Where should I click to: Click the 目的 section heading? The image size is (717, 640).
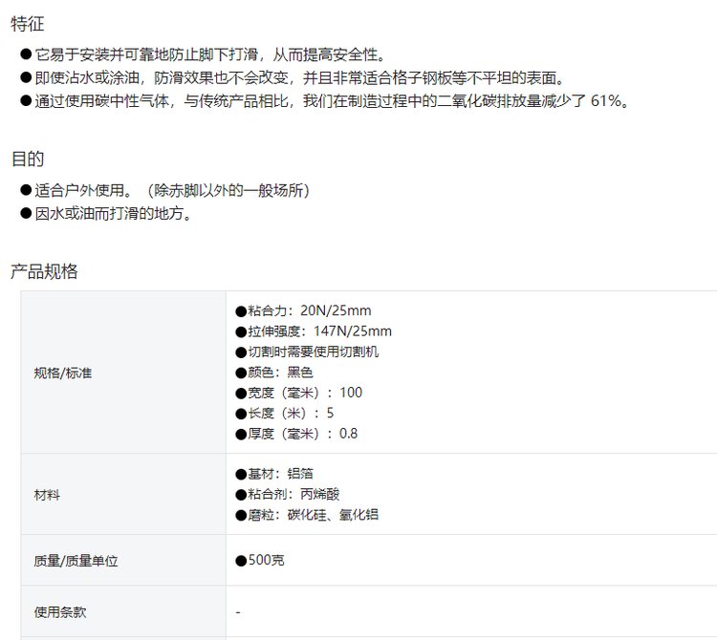pyautogui.click(x=28, y=159)
